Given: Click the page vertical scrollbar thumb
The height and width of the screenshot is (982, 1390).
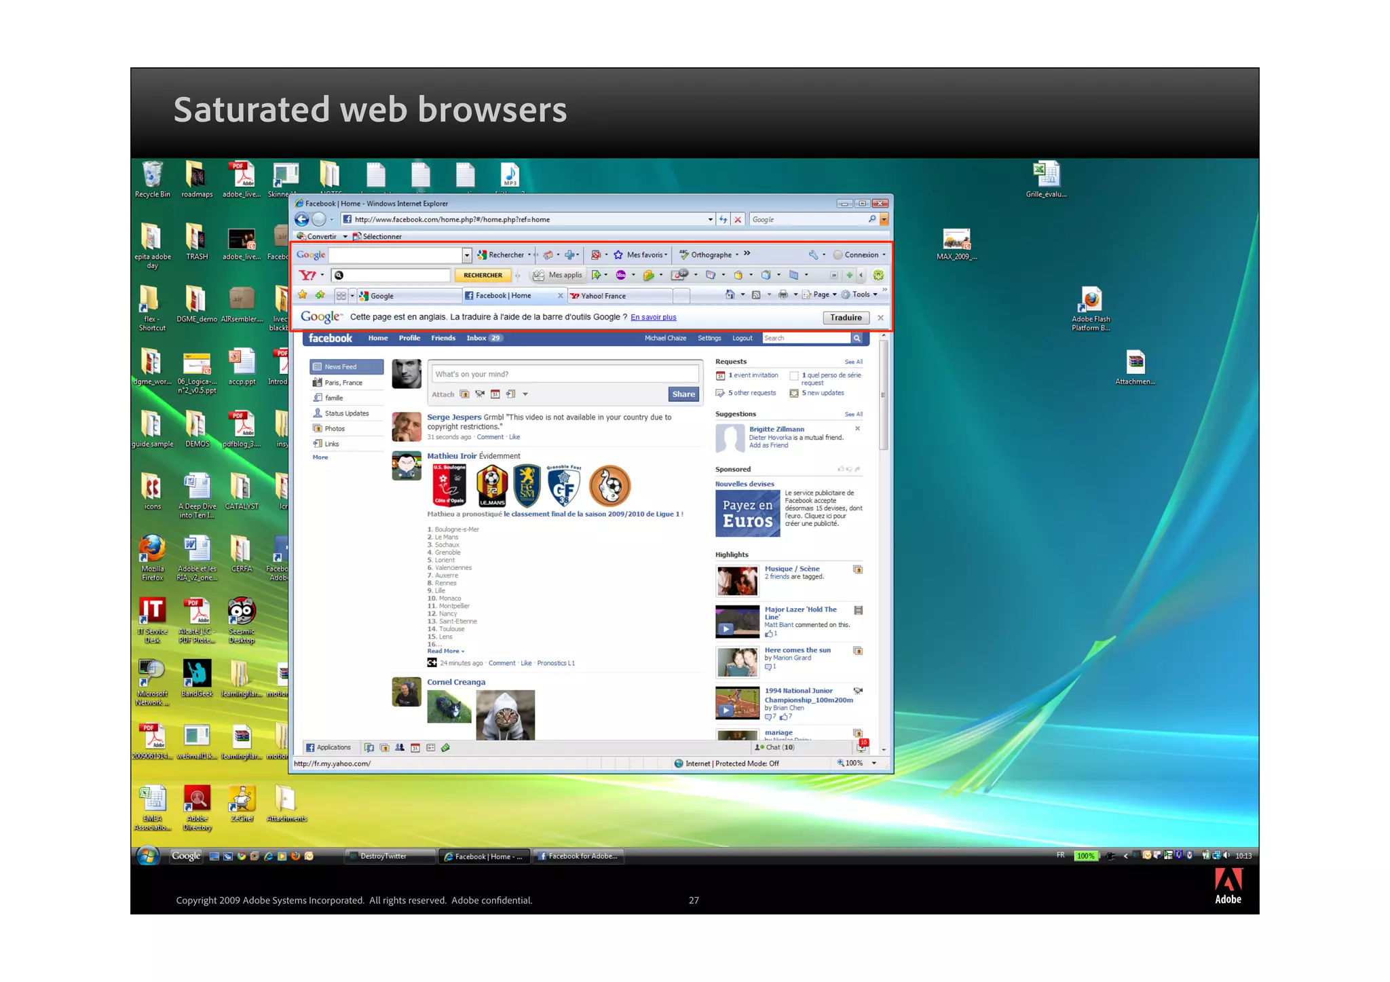Looking at the screenshot, I should click(x=883, y=394).
